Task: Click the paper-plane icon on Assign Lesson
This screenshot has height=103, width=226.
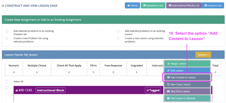Action: click(x=168, y=64)
